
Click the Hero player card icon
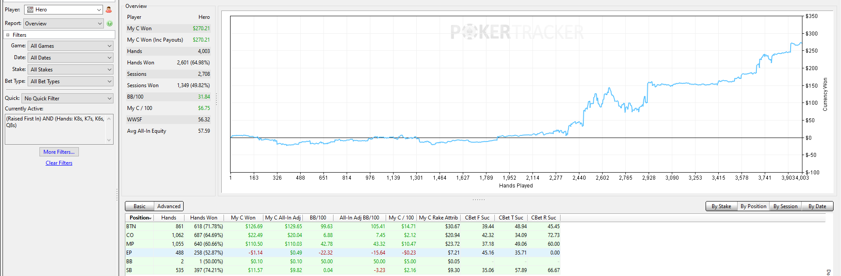tap(30, 10)
